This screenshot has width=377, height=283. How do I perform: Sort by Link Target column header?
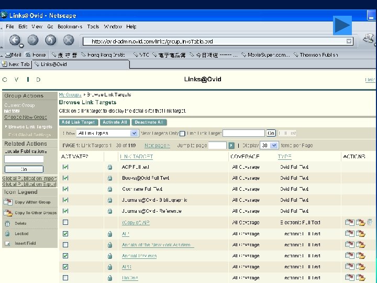click(x=136, y=156)
